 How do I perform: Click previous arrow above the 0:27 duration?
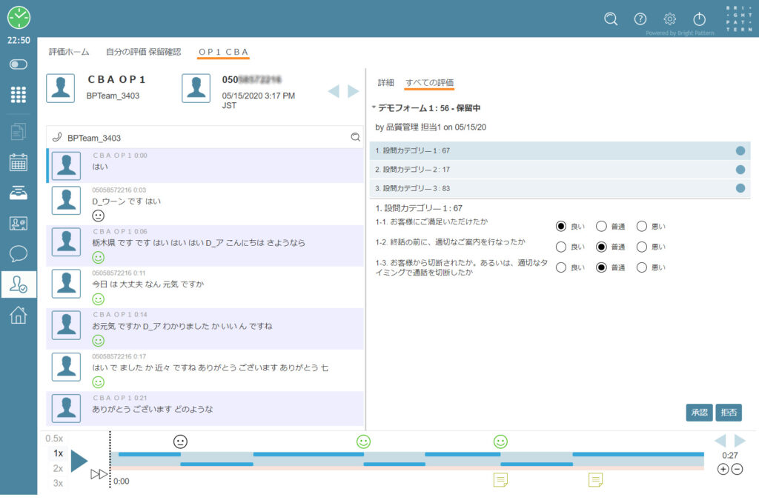pos(720,441)
